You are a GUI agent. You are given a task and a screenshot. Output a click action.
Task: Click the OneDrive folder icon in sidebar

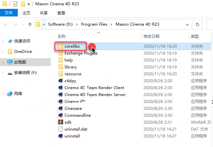click(x=10, y=52)
